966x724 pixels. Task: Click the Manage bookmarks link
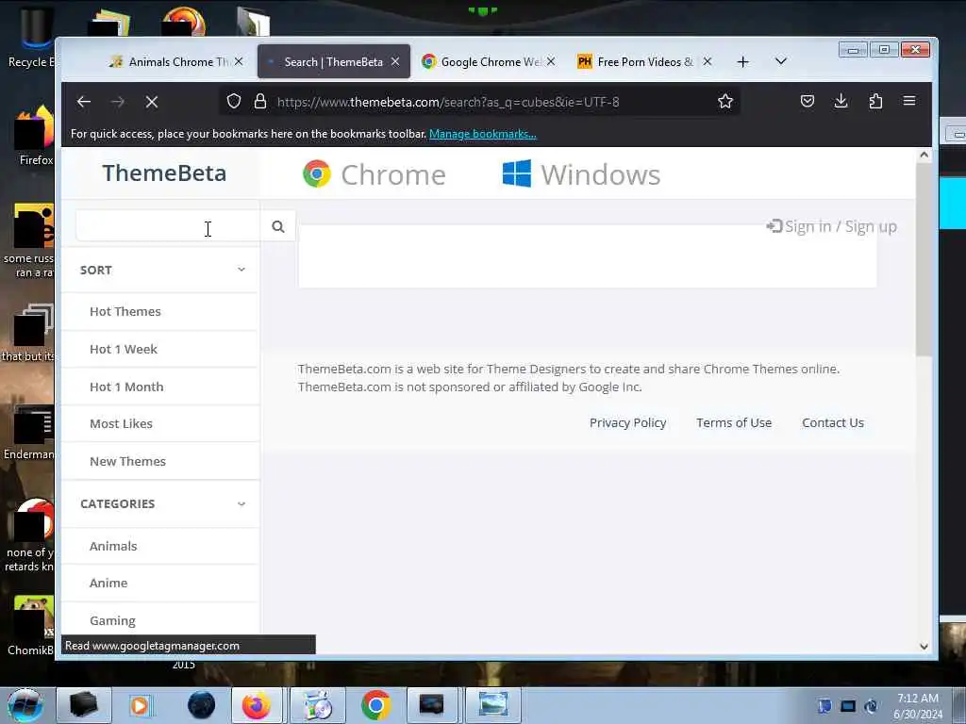482,134
